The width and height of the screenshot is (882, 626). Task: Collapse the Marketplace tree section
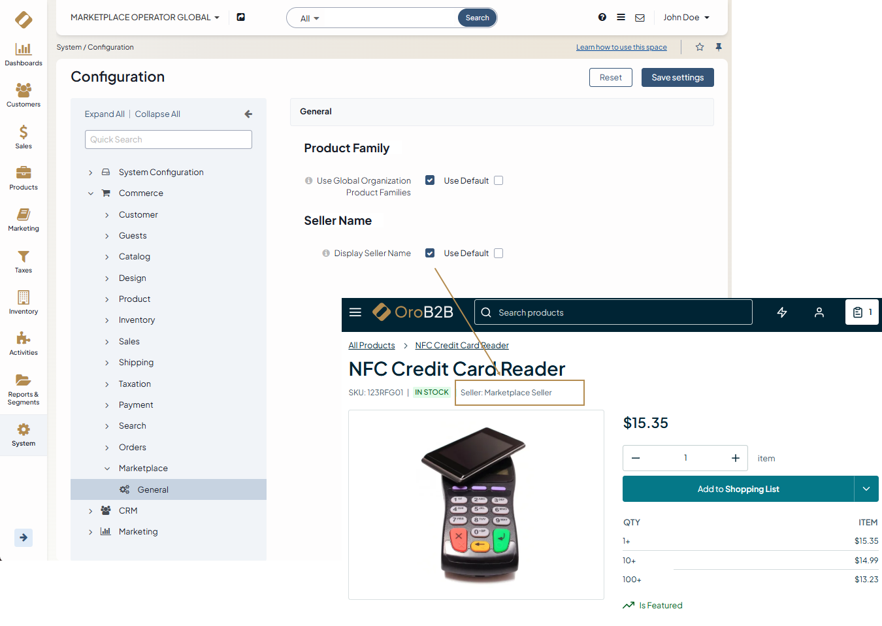107,469
